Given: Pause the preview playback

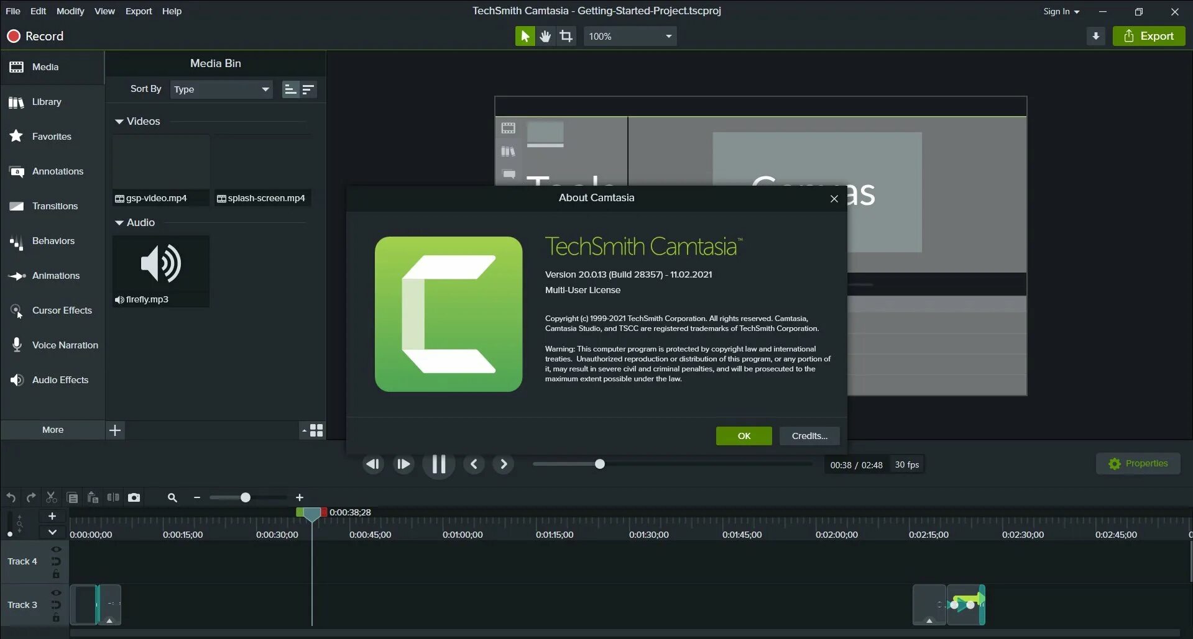Looking at the screenshot, I should [439, 464].
